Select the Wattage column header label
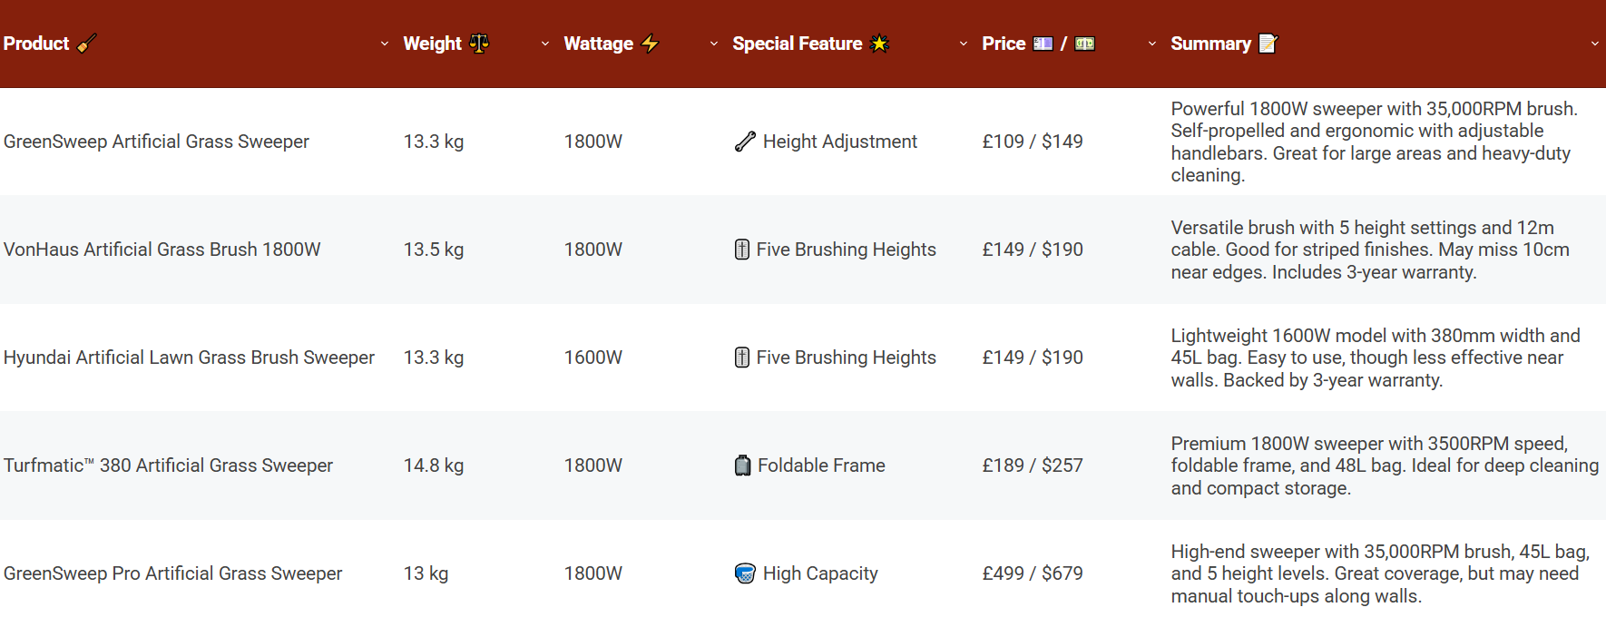1606x627 pixels. tap(599, 44)
